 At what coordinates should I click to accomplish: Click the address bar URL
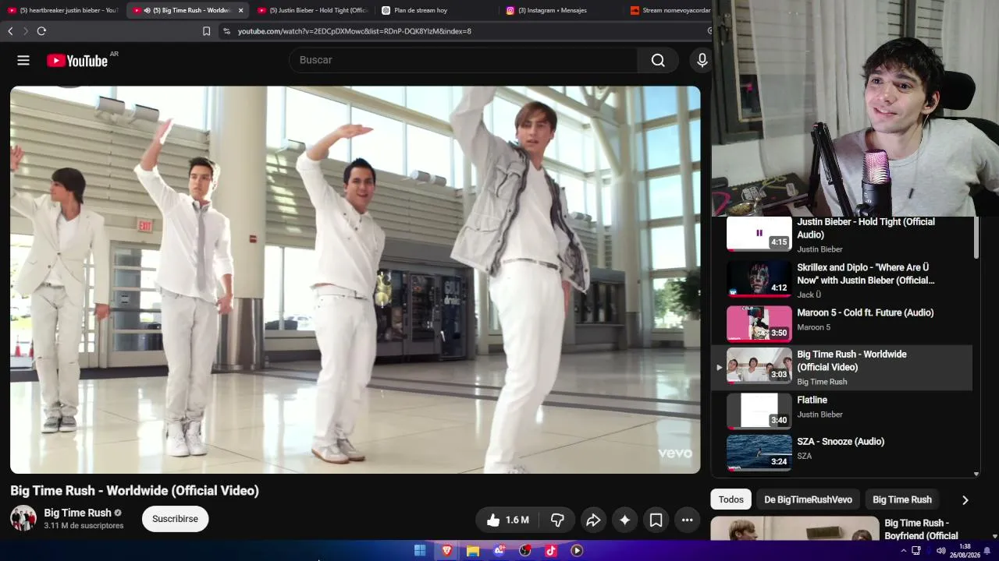click(x=354, y=31)
